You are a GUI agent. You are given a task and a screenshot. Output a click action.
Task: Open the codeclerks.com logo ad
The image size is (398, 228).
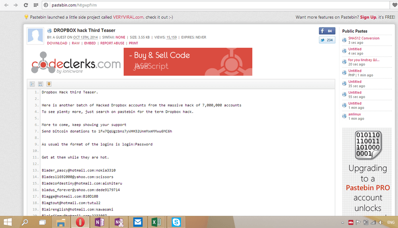(76, 62)
